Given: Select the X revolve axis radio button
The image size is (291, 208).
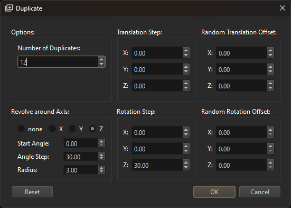Looking at the screenshot, I should click(x=52, y=129).
